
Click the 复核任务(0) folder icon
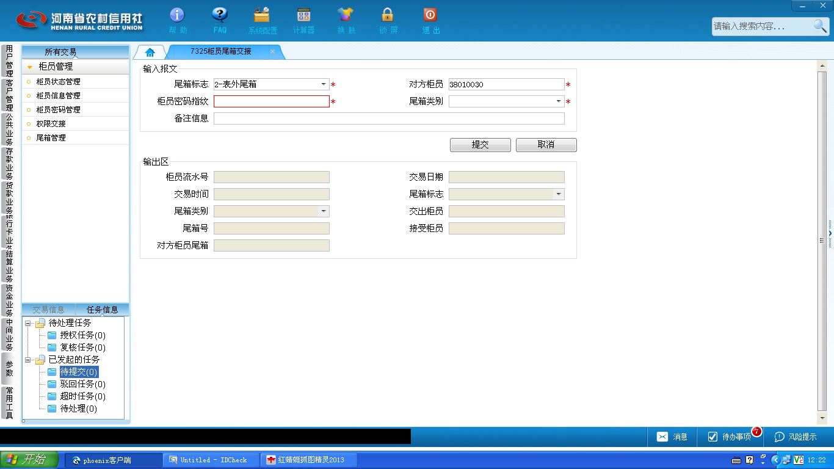[52, 347]
